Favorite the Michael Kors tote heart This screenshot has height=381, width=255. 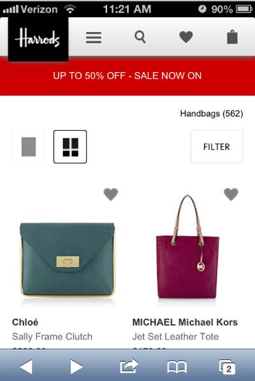pyautogui.click(x=231, y=194)
